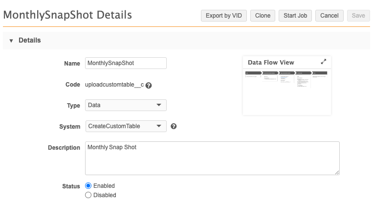Expand the Data Flow View to fullscreen
The image size is (373, 204).
click(x=323, y=62)
